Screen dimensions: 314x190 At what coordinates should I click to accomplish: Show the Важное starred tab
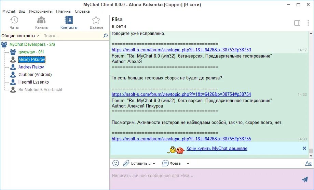(x=96, y=23)
